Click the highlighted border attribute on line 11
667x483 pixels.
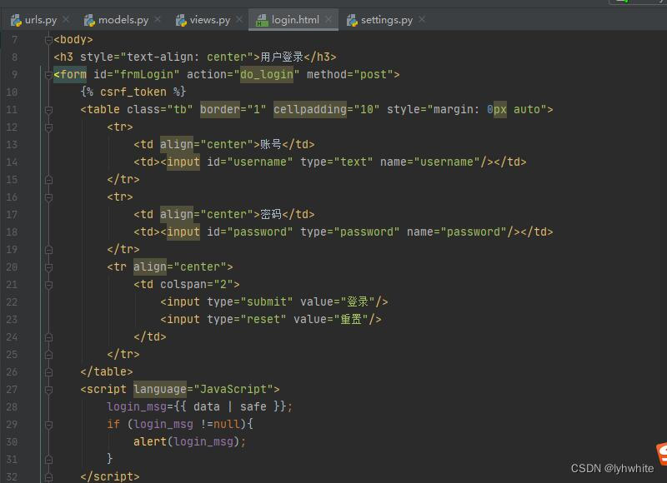[220, 110]
